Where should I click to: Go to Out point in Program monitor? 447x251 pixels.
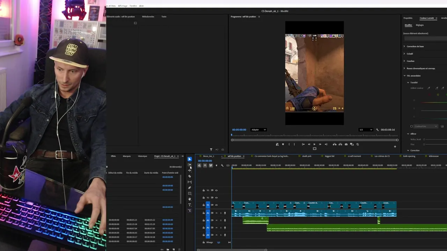click(326, 144)
